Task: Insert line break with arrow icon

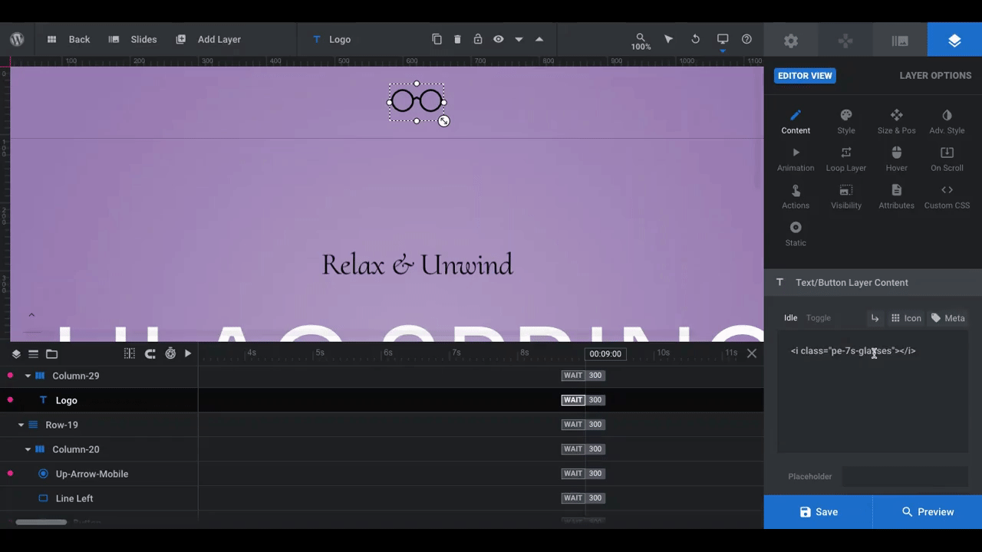Action: pyautogui.click(x=875, y=318)
